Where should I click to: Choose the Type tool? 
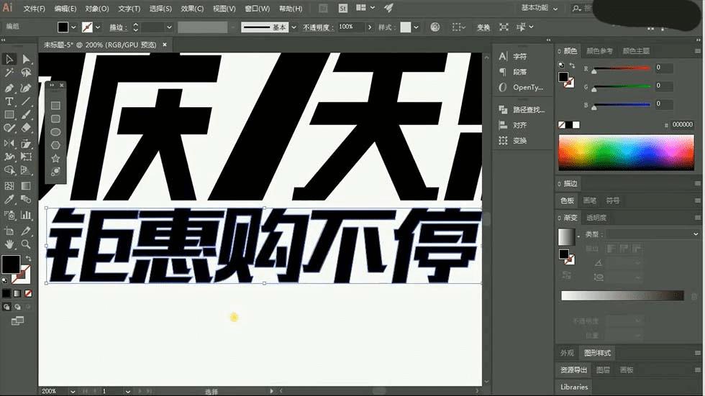pyautogui.click(x=9, y=101)
